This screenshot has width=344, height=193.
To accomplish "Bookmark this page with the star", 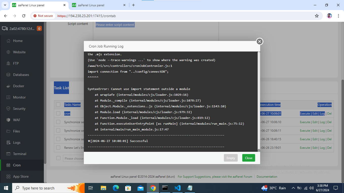I will pyautogui.click(x=317, y=16).
